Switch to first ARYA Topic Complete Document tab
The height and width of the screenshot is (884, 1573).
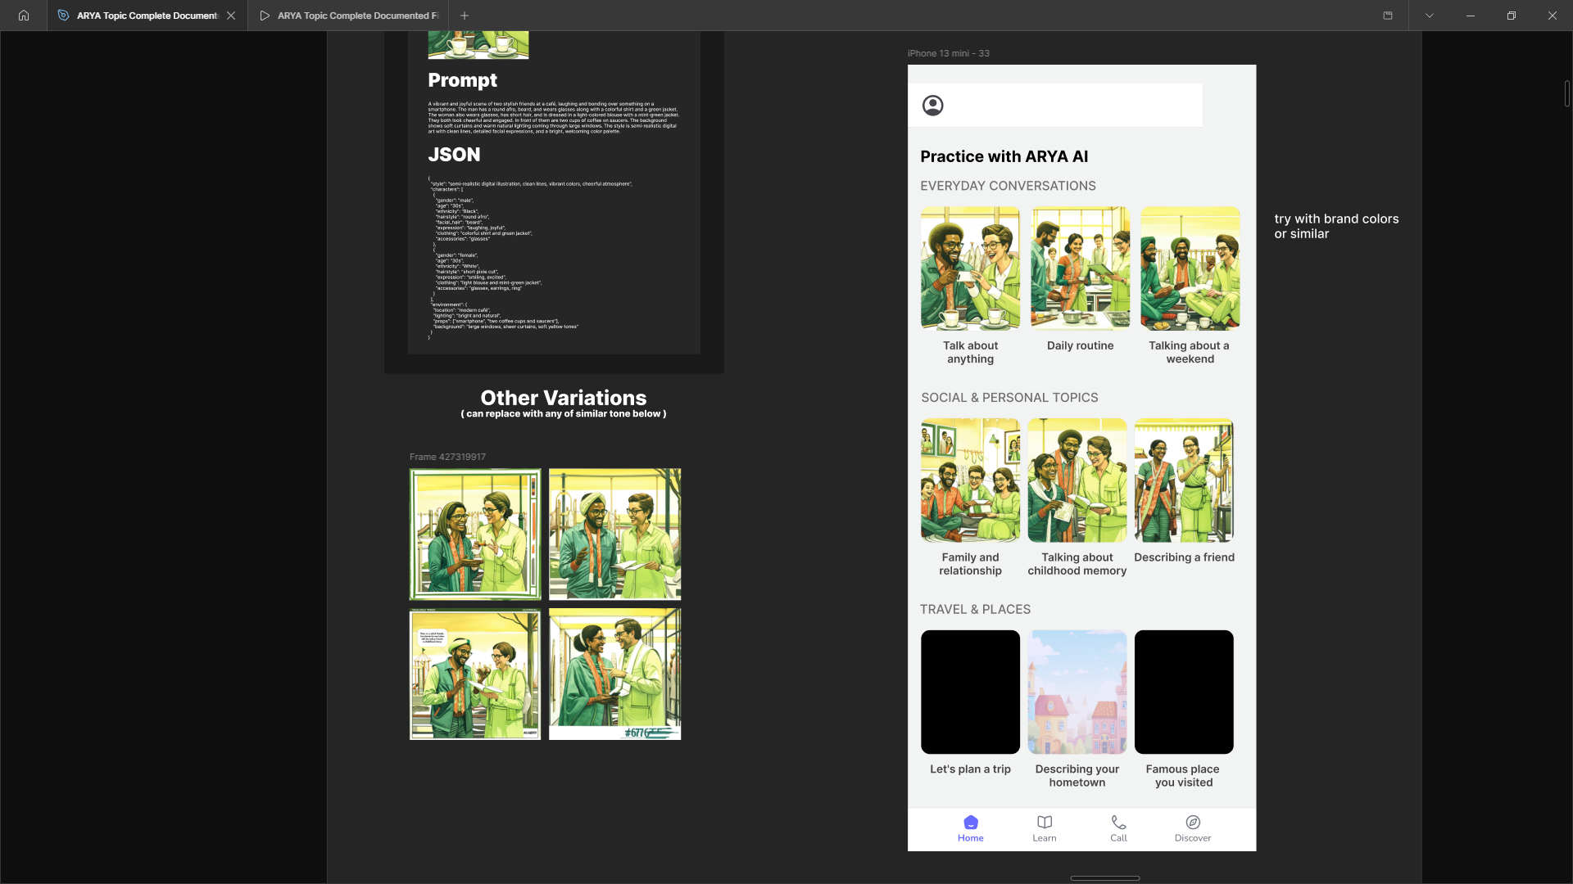tap(147, 16)
